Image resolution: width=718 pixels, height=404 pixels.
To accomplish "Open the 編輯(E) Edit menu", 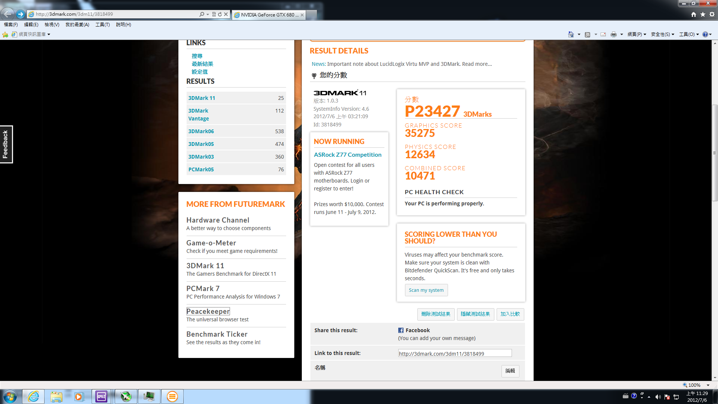I will coord(31,25).
